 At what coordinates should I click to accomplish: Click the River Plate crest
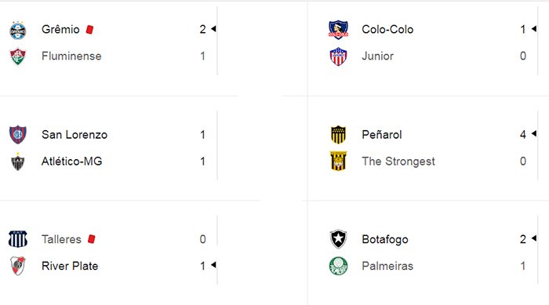pyautogui.click(x=18, y=266)
